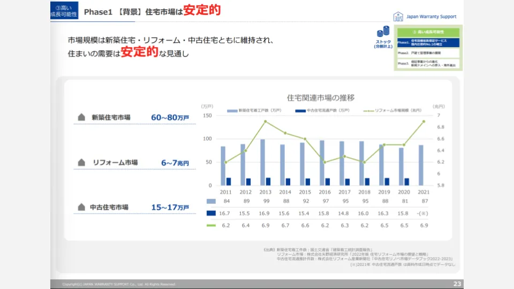Click the house icon beside リフォーム市場

(81, 162)
